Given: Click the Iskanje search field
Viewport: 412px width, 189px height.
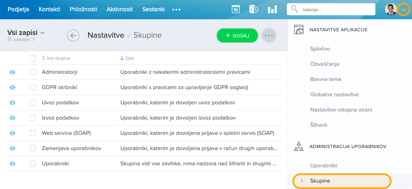Looking at the screenshot, I should tap(331, 10).
